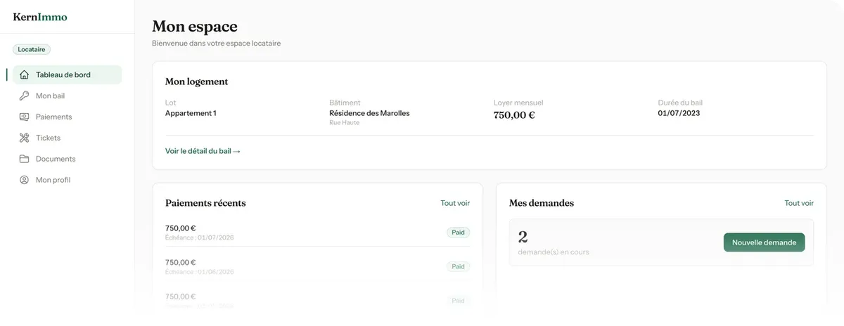Select the payment row due 01/07/2026

pos(317,233)
